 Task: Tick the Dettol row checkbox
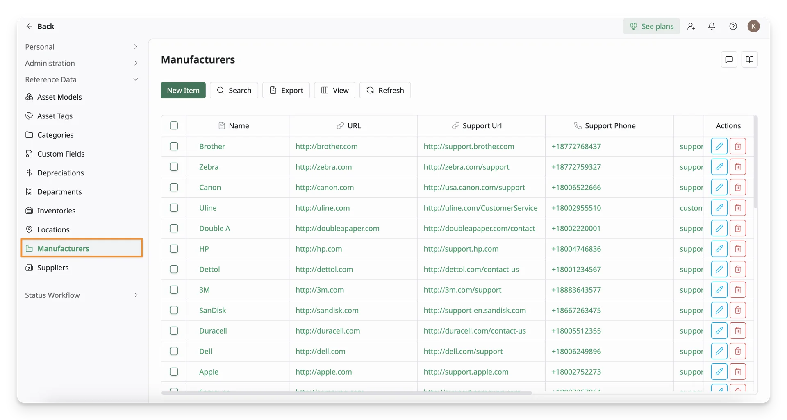(x=174, y=269)
